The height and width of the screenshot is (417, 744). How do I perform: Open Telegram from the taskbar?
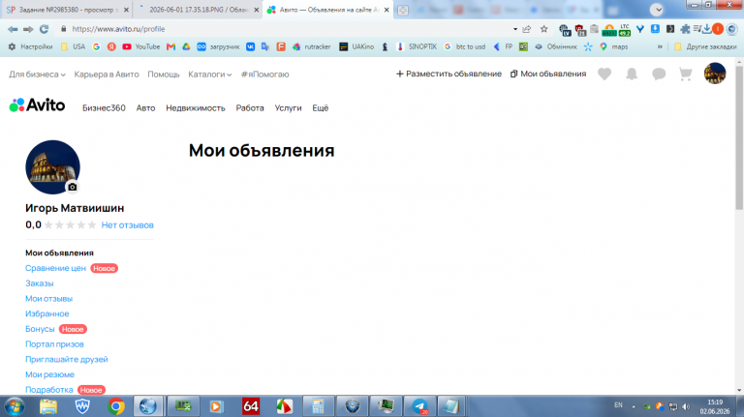pyautogui.click(x=419, y=406)
